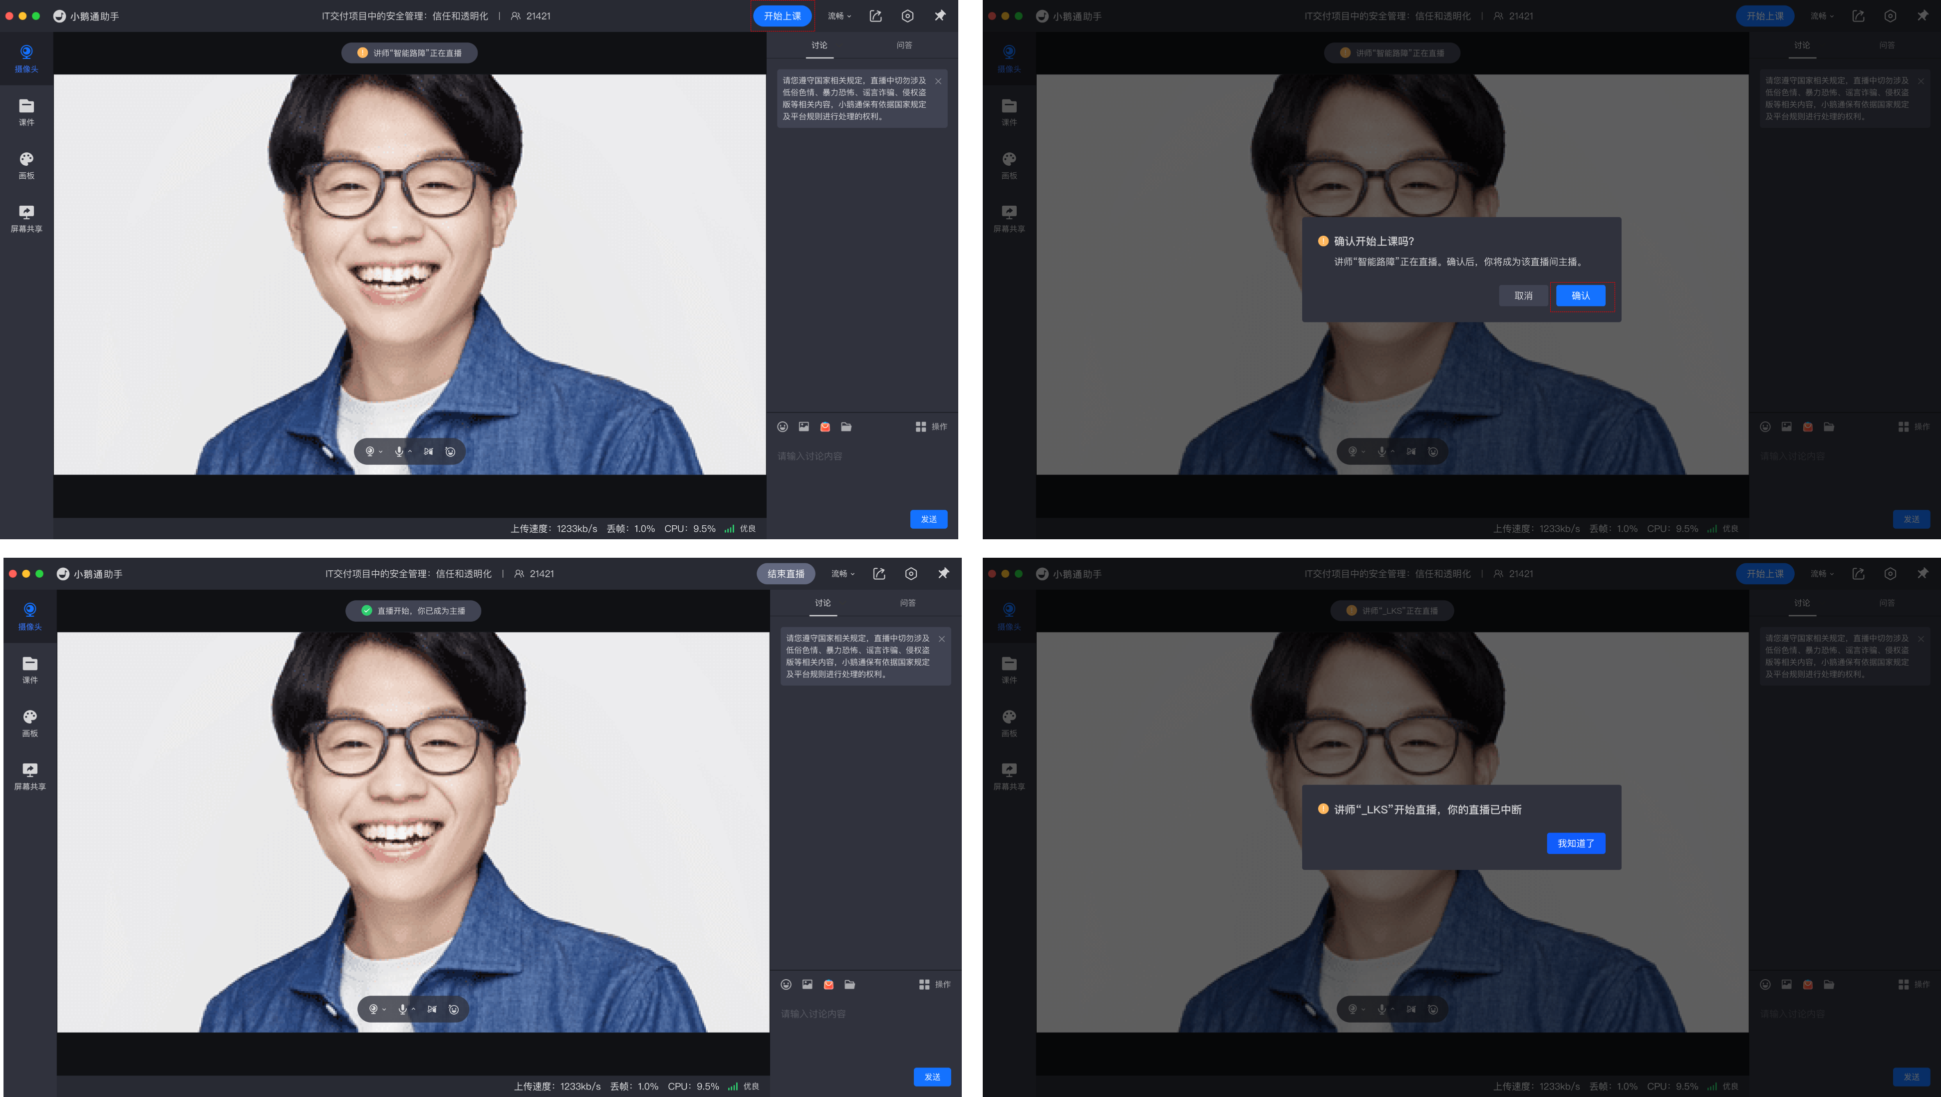Viewport: 1941px width, 1097px height.
Task: Toggle video mirror icon in the 结束直播 window
Action: tap(432, 1009)
